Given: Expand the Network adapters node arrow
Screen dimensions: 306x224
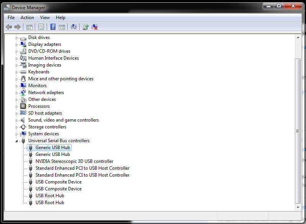Looking at the screenshot, I should tap(16, 93).
